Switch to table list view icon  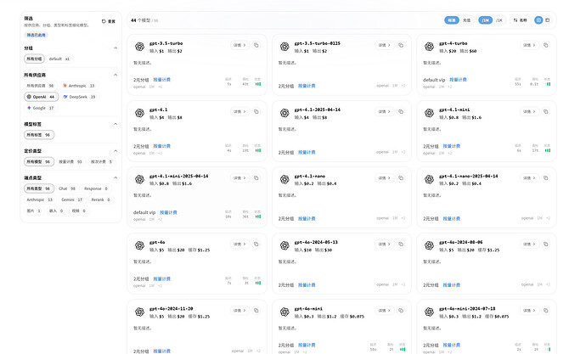point(548,20)
